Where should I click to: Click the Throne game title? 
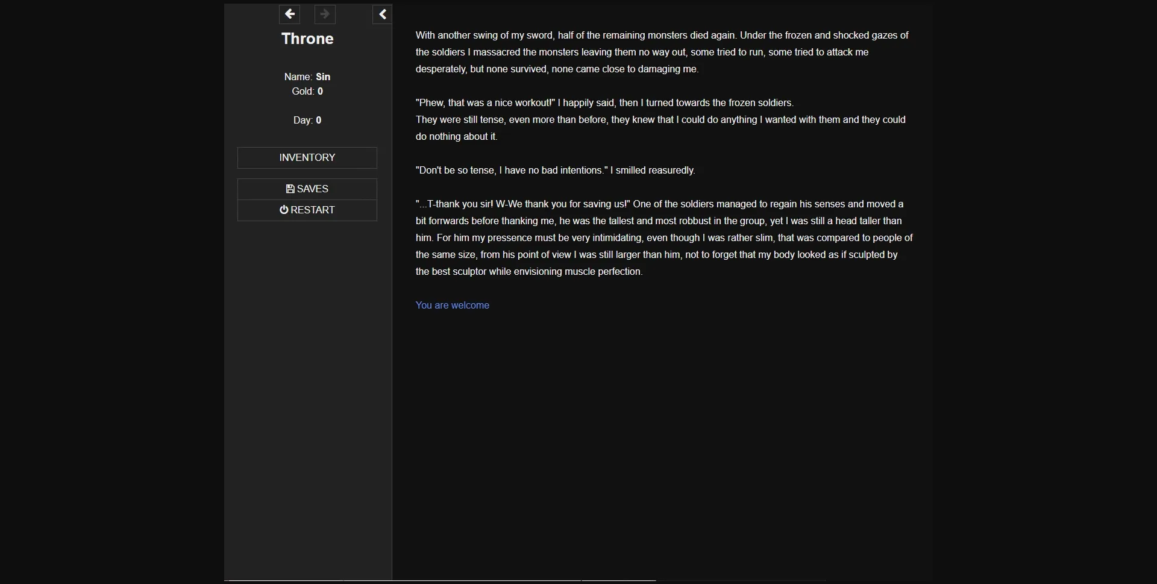tap(307, 39)
